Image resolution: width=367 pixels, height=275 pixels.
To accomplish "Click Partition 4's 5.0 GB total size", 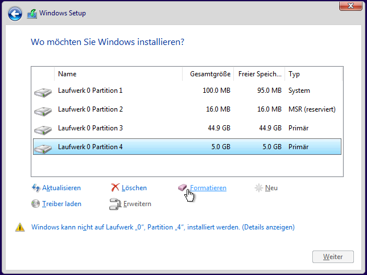I will click(x=221, y=147).
